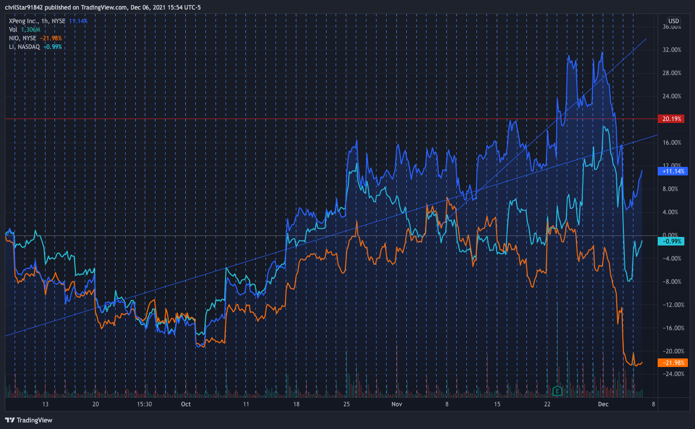Click the 18 date label on time axis
Image resolution: width=695 pixels, height=429 pixels.
click(x=296, y=404)
